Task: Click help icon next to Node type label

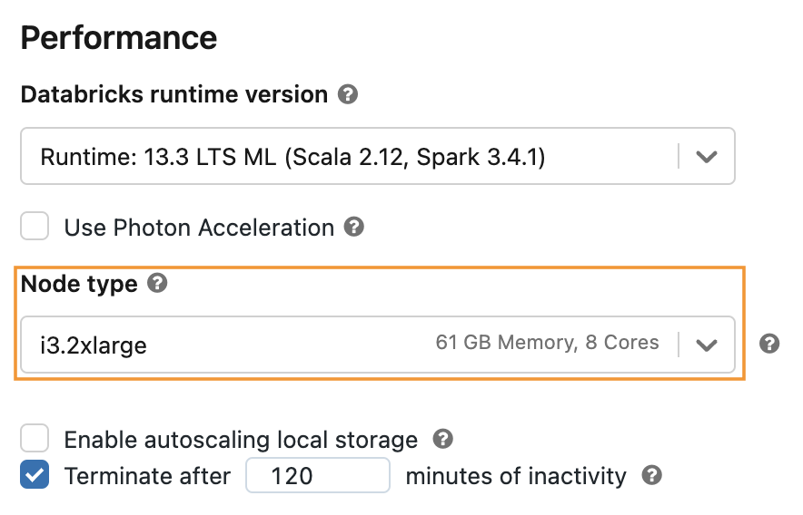Action: 158,284
